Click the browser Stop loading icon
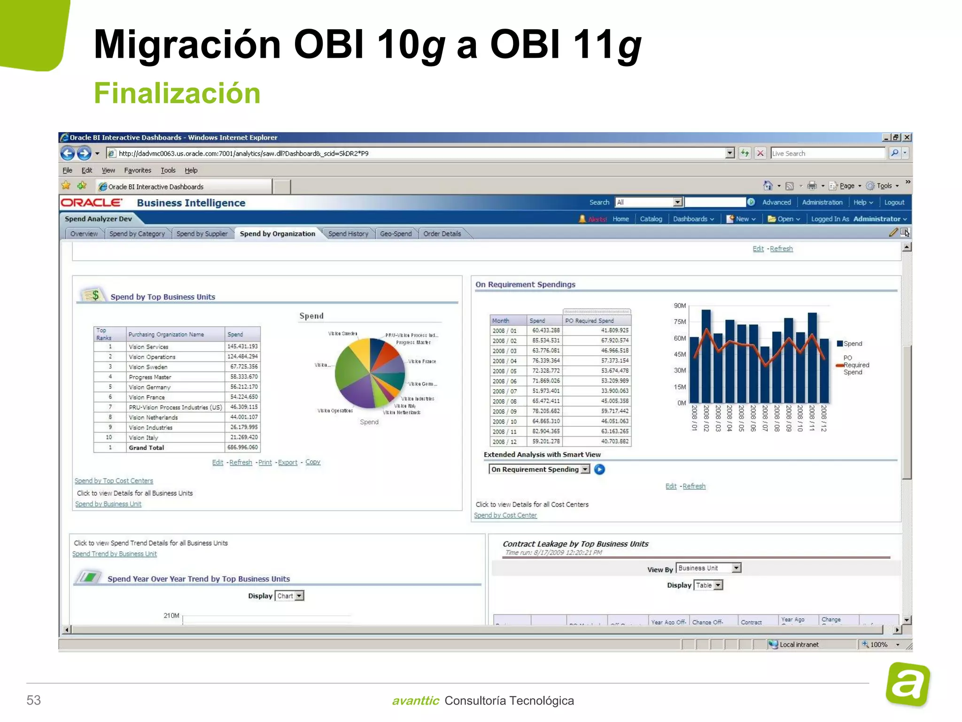This screenshot has height=722, width=962. [x=760, y=153]
